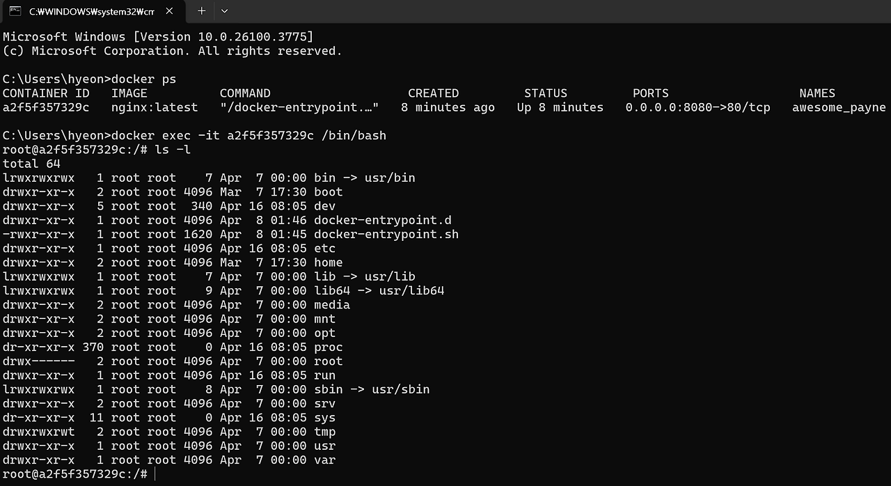This screenshot has width=891, height=486.
Task: Click the container ID a2f5f357329c in table row
Action: pyautogui.click(x=46, y=107)
